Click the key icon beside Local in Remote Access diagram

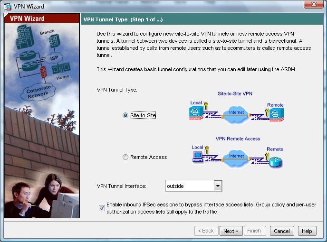(207, 150)
